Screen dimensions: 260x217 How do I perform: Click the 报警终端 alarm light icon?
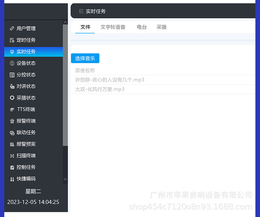tap(12, 121)
